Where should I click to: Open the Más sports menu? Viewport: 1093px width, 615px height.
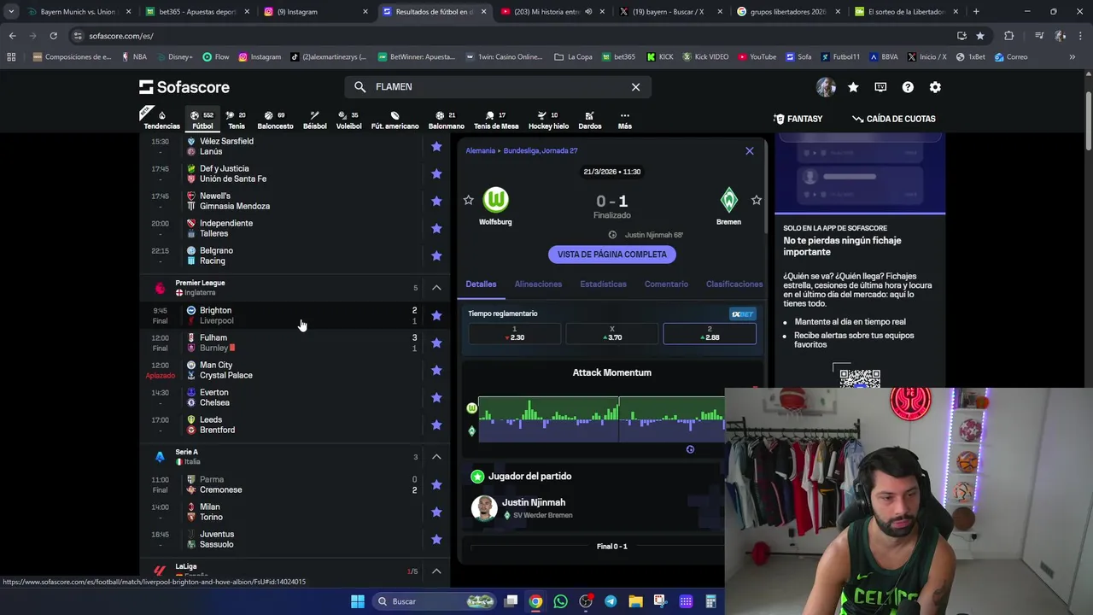click(x=624, y=120)
